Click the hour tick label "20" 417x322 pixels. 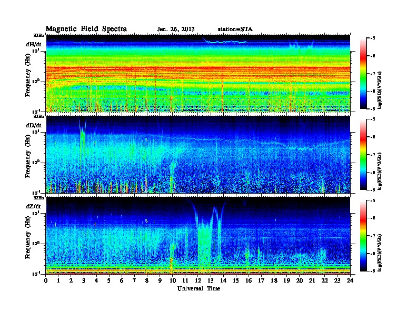(x=299, y=281)
